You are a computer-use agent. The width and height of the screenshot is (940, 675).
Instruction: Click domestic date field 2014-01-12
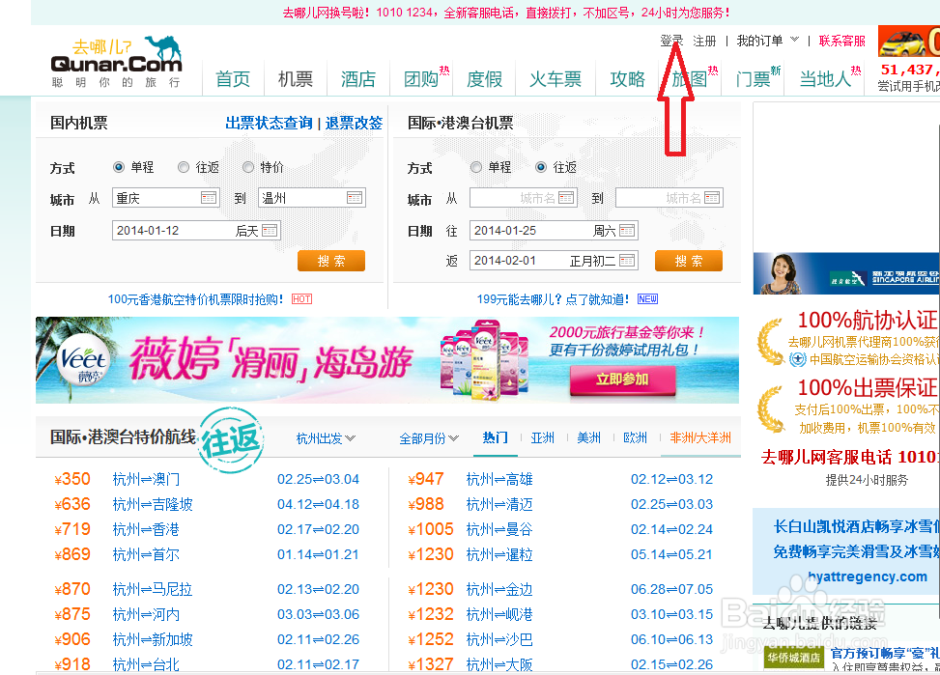coord(196,231)
